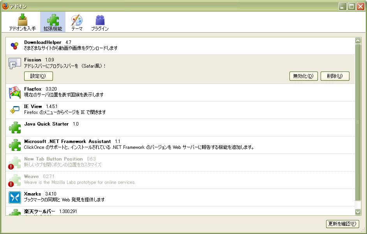
Task: Click the Microsoft .NET Framework Assistant puzzle icon
Action: click(x=15, y=145)
